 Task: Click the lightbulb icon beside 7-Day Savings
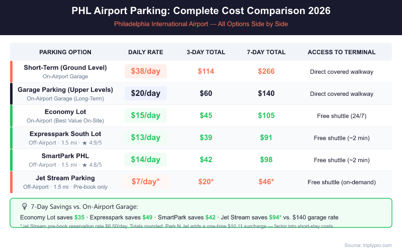(x=24, y=206)
